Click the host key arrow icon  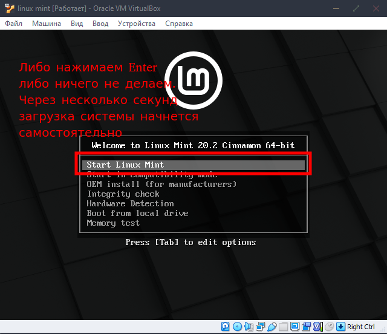coord(341,327)
